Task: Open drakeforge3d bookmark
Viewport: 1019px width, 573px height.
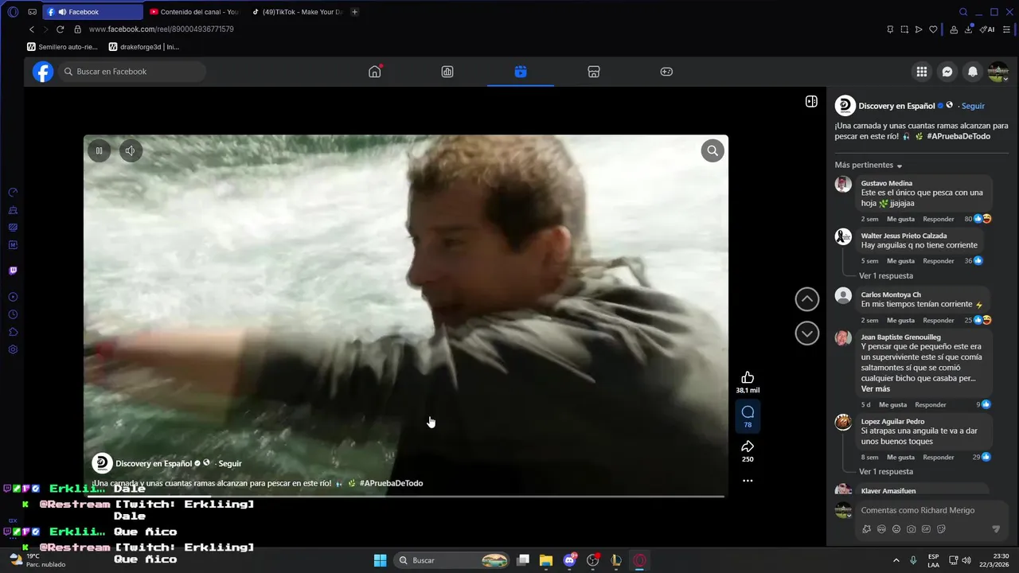Action: coord(144,47)
